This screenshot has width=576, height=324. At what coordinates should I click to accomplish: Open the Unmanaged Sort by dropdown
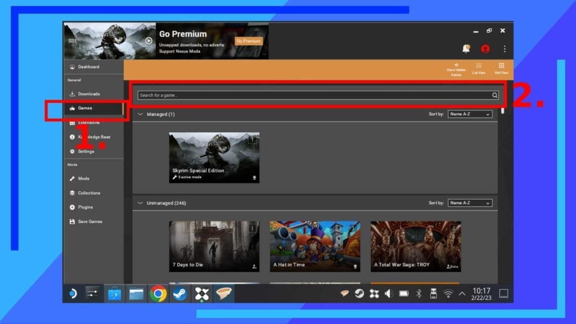470,202
